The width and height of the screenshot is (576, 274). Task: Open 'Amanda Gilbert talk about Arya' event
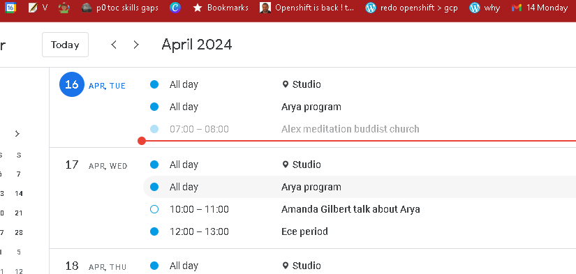point(350,209)
